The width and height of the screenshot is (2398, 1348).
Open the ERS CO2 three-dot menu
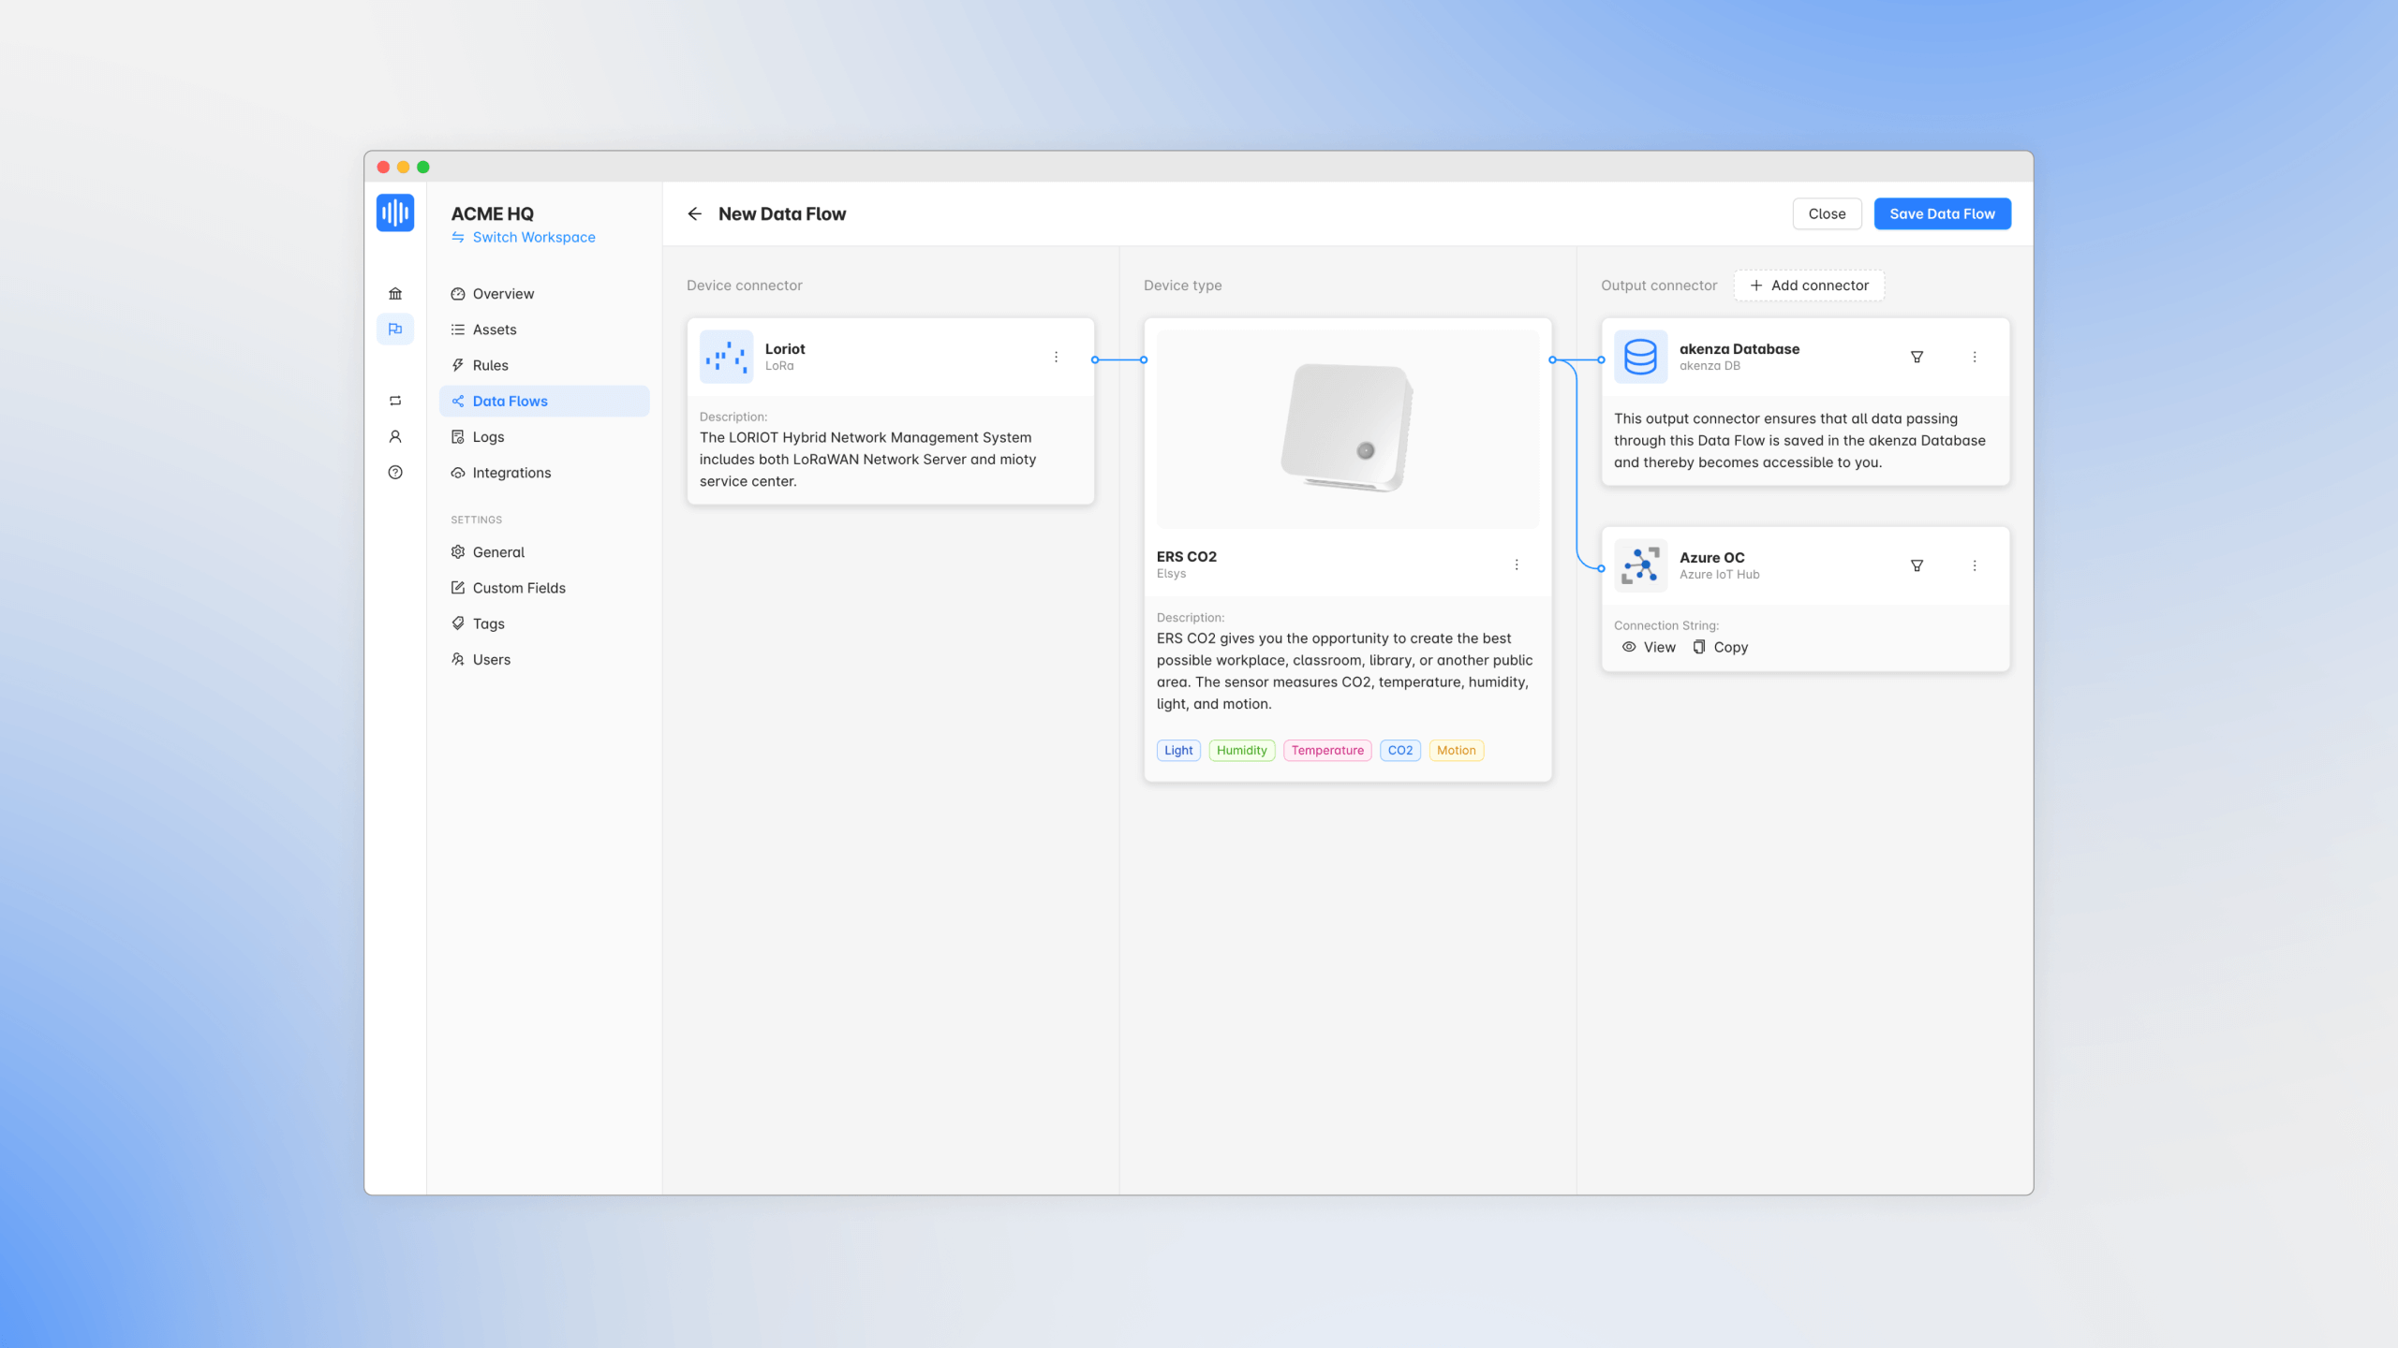pyautogui.click(x=1517, y=564)
